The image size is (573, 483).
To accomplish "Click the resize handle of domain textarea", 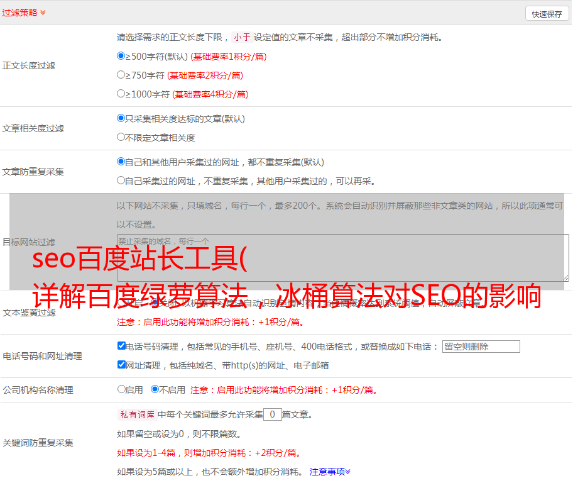I will 565,278.
